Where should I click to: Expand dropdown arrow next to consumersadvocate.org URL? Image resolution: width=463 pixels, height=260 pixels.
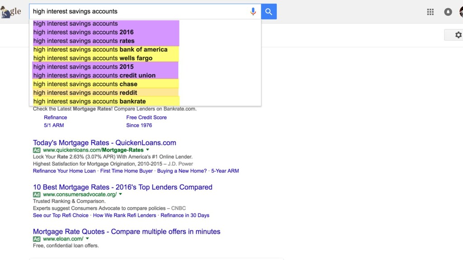pos(120,194)
